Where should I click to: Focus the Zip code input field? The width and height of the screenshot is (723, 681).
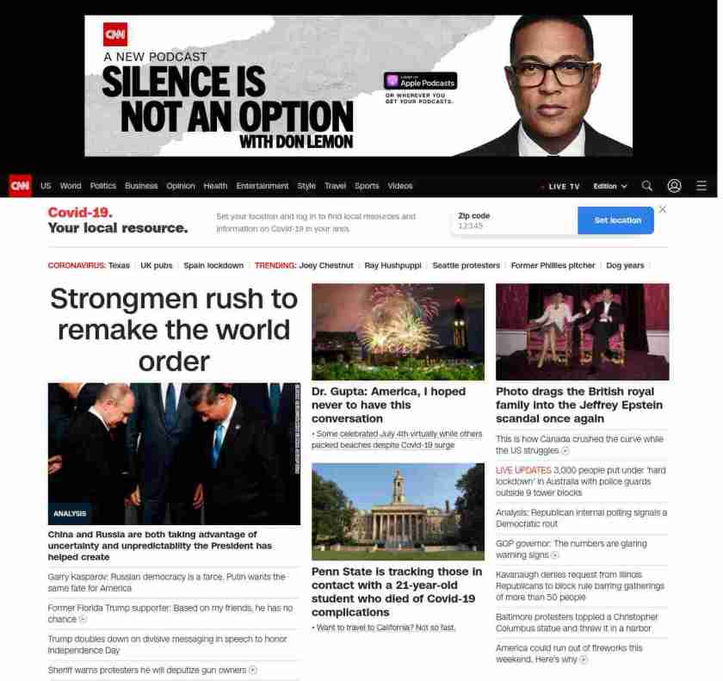(x=514, y=226)
